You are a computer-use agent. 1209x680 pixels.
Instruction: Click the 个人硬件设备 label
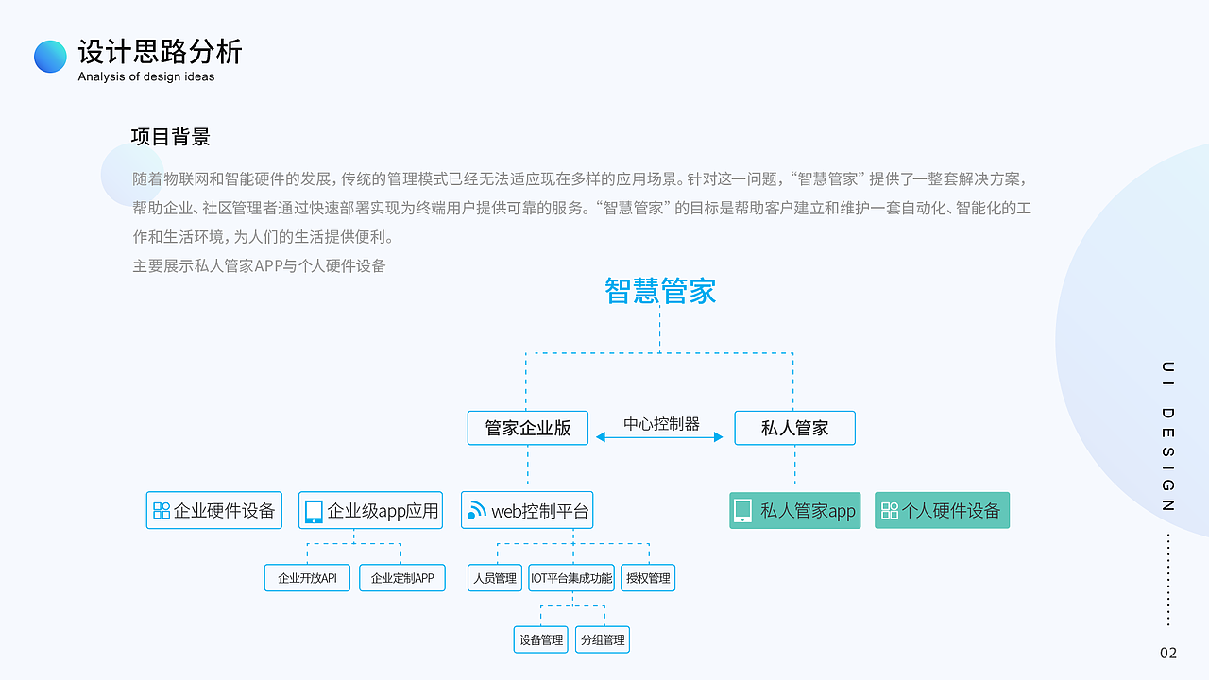951,511
